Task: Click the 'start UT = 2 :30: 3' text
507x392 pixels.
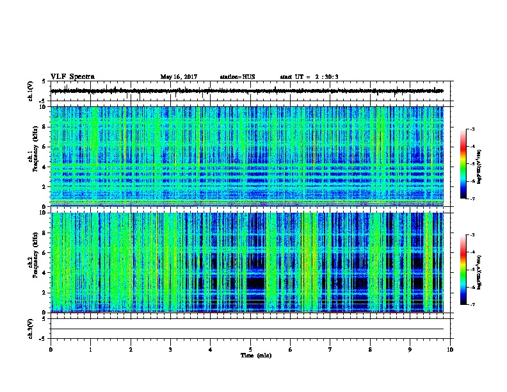Action: tap(309, 77)
